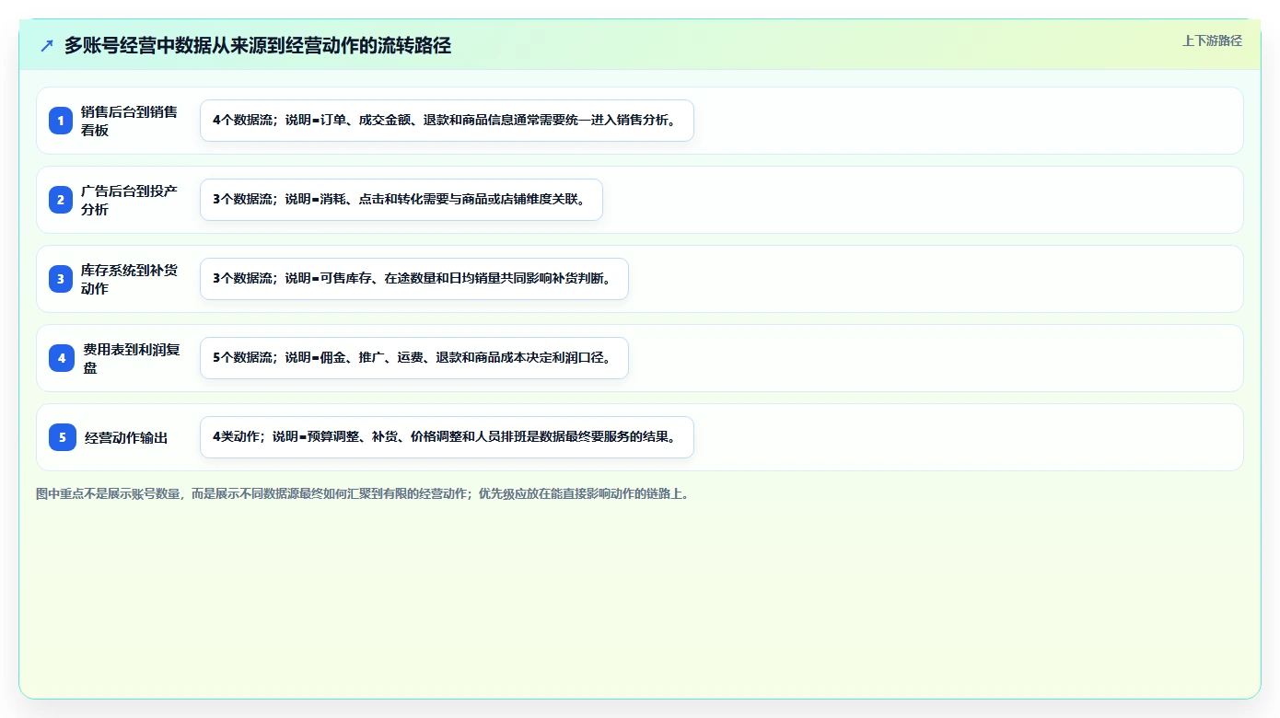Viewport: 1280px width, 718px height.
Task: Click the 4类动作 预算调整 description box
Action: (447, 437)
